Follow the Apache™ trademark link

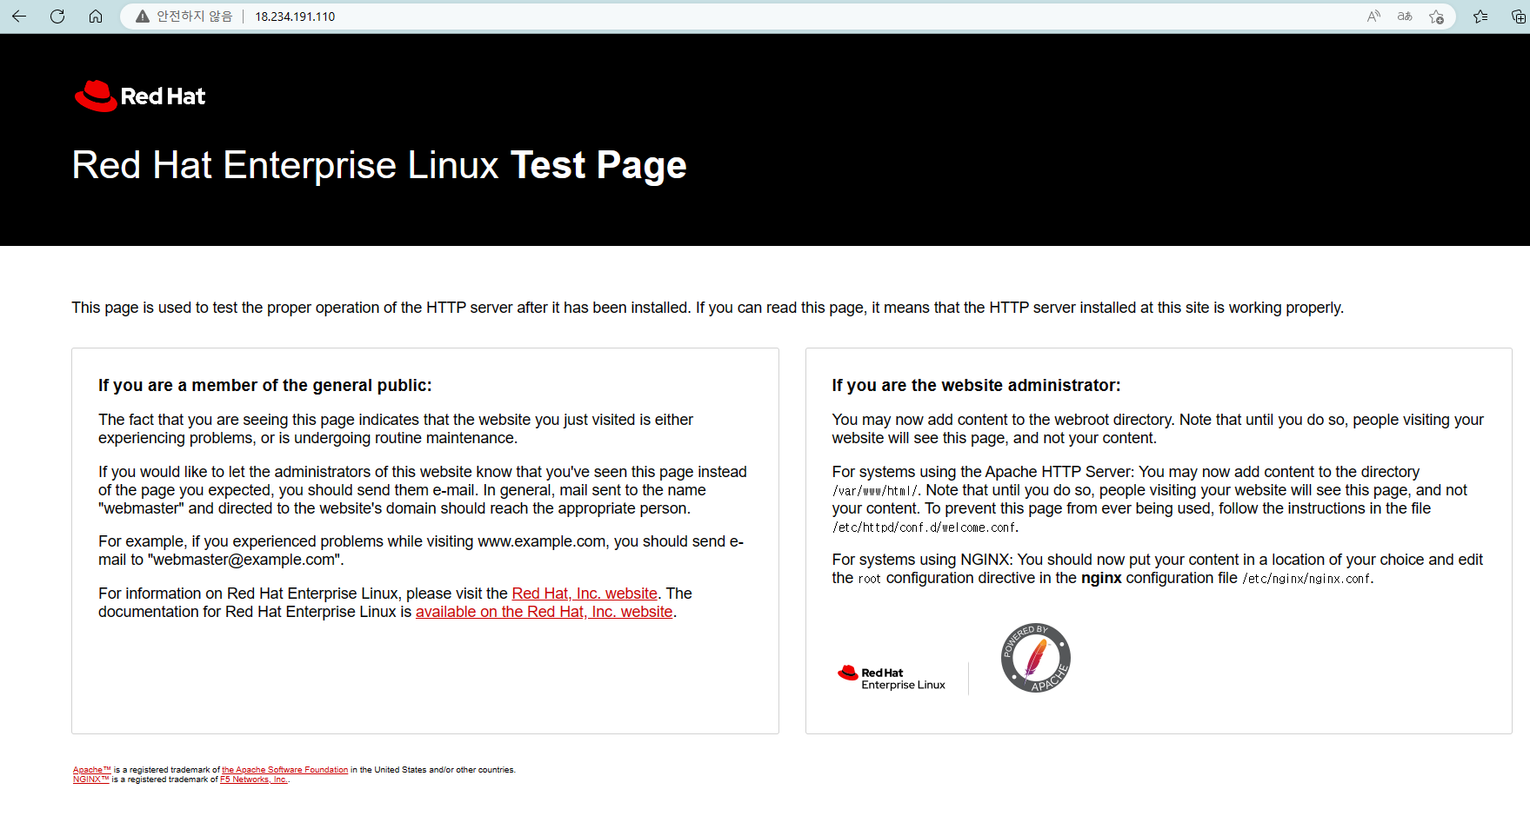[x=92, y=770]
